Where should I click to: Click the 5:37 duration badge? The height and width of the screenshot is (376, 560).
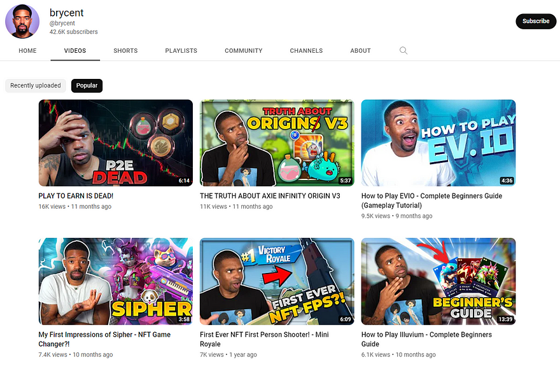(x=346, y=181)
